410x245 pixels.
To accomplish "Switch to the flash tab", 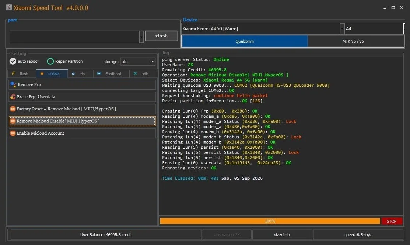I will 22,74.
